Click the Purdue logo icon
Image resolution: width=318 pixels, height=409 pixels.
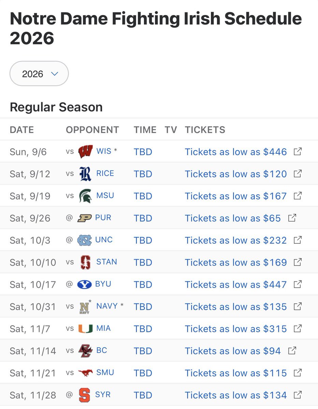(x=85, y=218)
